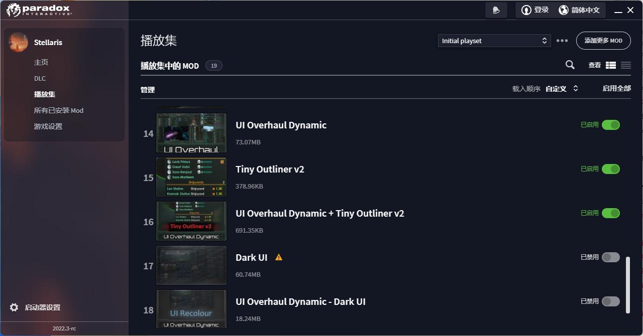643x336 pixels.
Task: Click the row number 17
Action: (148, 266)
